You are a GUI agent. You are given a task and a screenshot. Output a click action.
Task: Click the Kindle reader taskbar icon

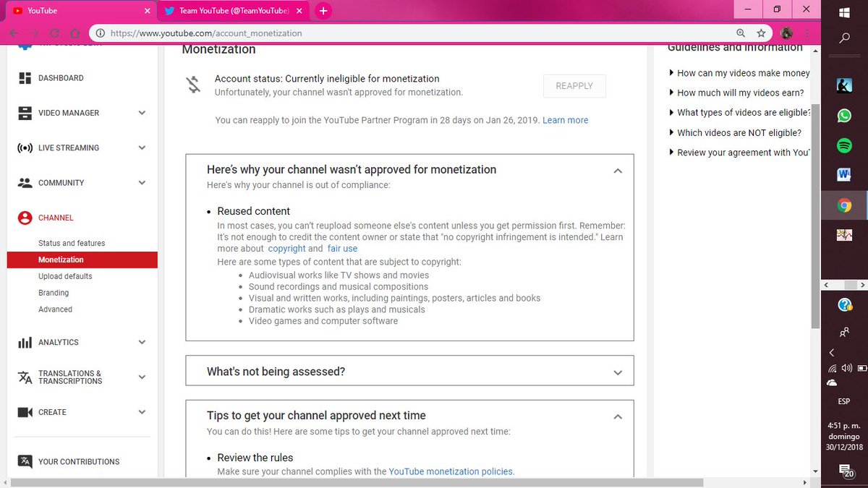point(844,86)
